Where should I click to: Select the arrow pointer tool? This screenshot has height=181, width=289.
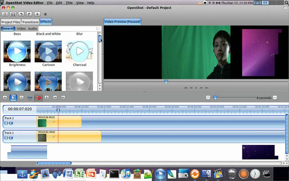click(x=13, y=98)
